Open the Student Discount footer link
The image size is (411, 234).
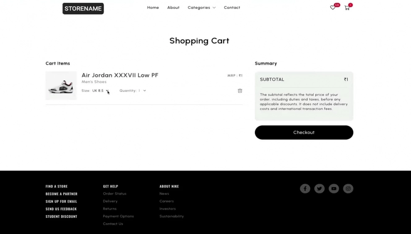pyautogui.click(x=61, y=216)
